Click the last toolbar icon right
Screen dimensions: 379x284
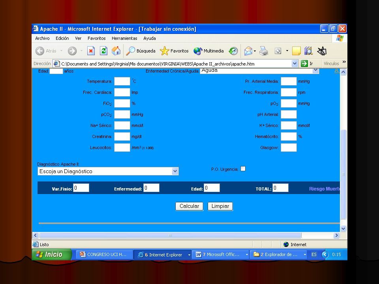pyautogui.click(x=322, y=51)
